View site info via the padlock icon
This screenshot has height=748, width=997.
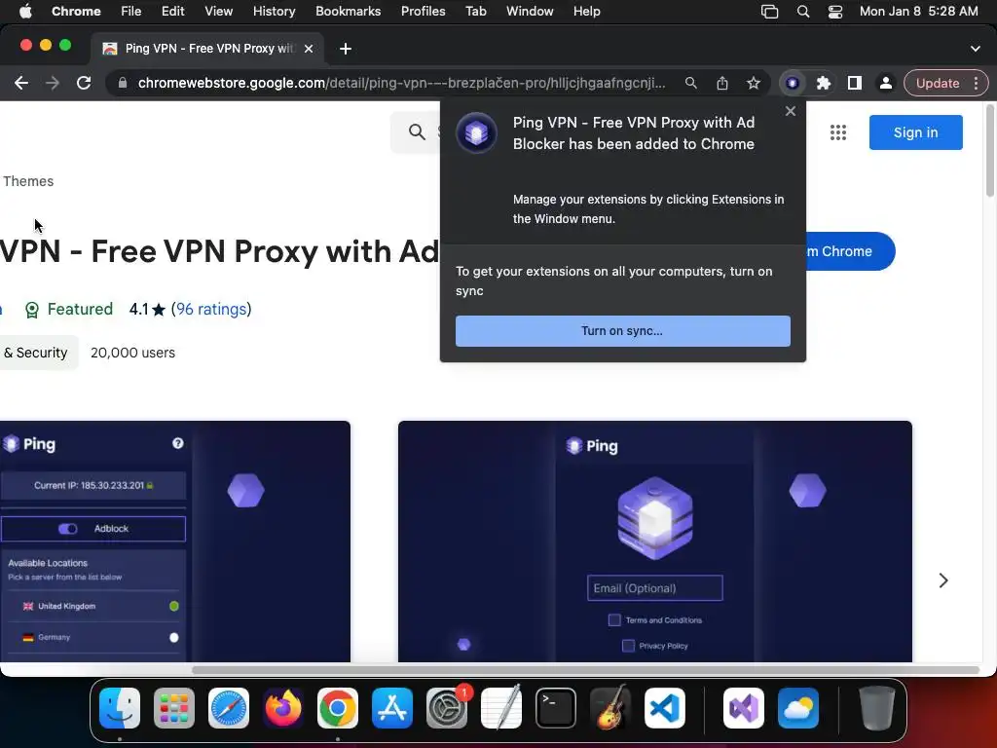click(123, 84)
